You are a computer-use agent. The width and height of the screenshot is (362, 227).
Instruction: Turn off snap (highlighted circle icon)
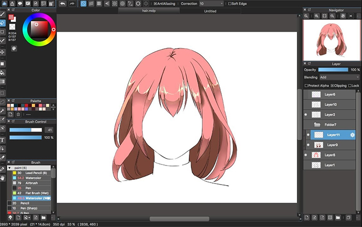coord(83,4)
